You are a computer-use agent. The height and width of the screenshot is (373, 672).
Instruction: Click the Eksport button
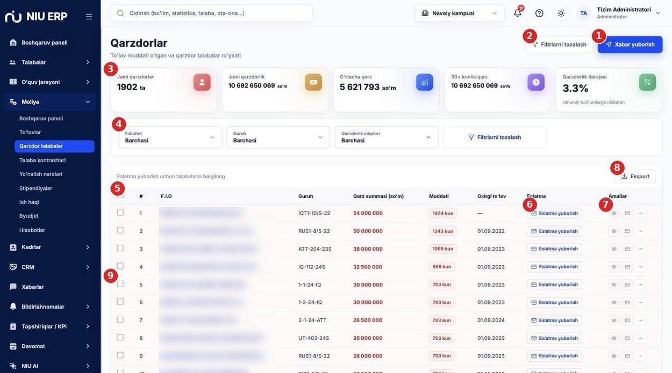click(635, 176)
